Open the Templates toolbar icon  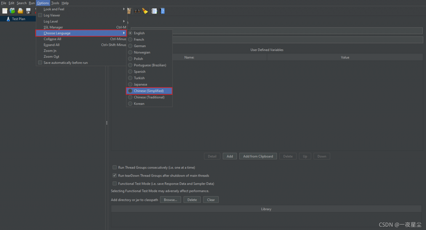click(12, 11)
